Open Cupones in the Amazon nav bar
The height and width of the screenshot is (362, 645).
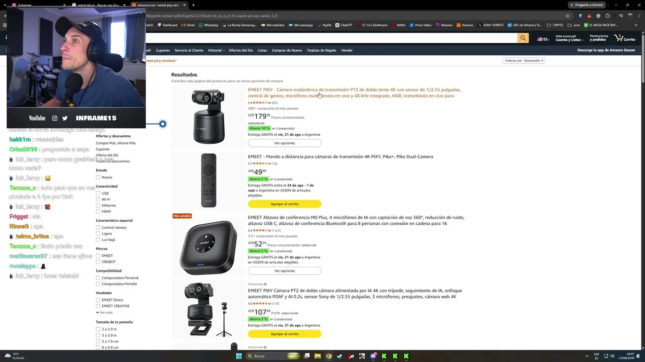[163, 50]
